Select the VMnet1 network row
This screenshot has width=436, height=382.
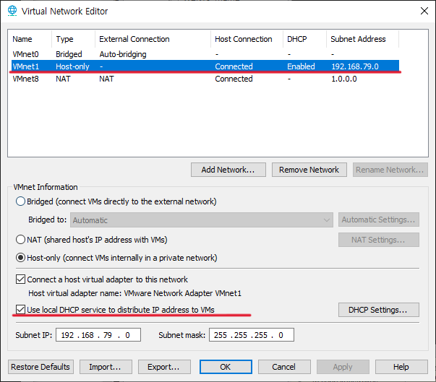(205, 66)
